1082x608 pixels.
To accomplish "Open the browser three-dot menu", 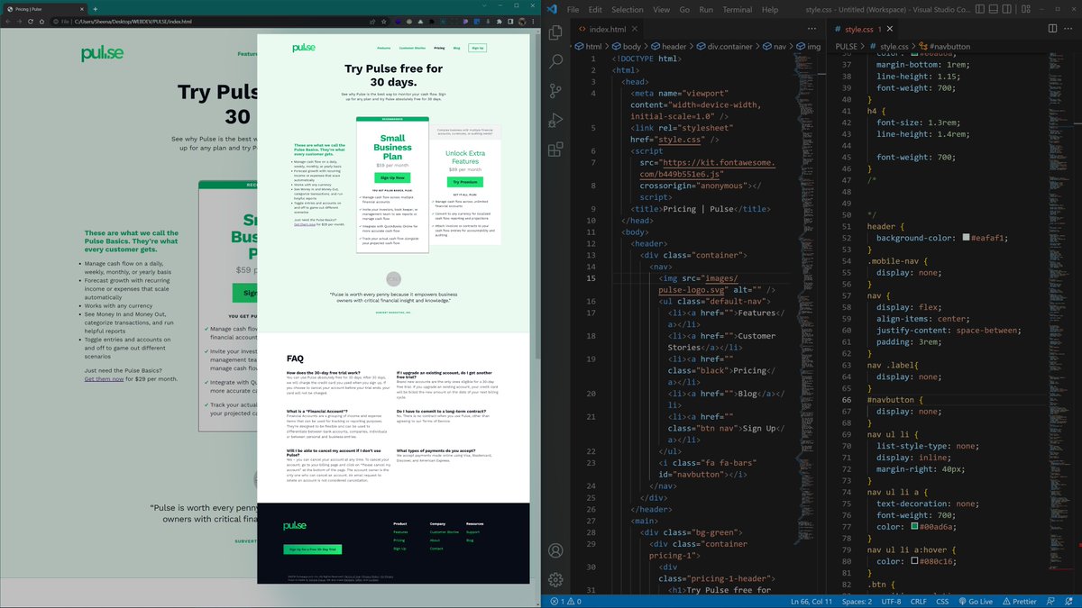I will [x=534, y=21].
